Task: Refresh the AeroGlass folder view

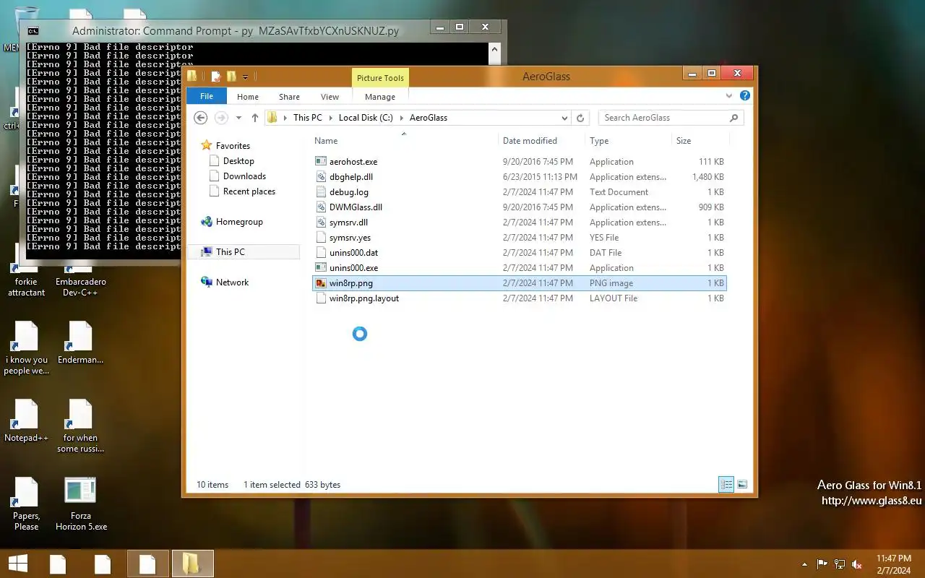Action: [x=580, y=118]
